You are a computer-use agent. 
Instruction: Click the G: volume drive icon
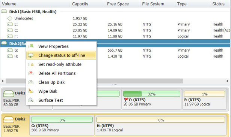[10, 50]
